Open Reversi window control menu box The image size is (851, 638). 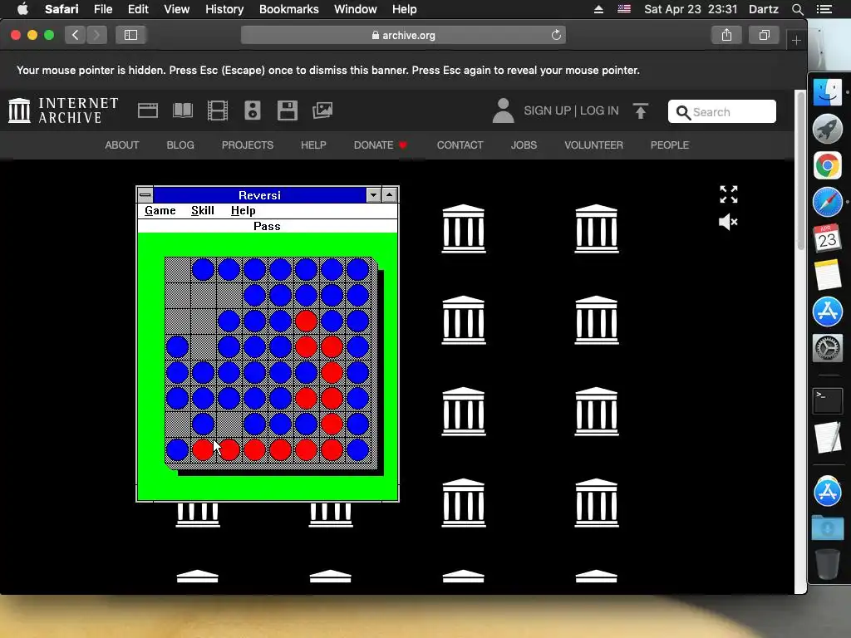tap(145, 194)
